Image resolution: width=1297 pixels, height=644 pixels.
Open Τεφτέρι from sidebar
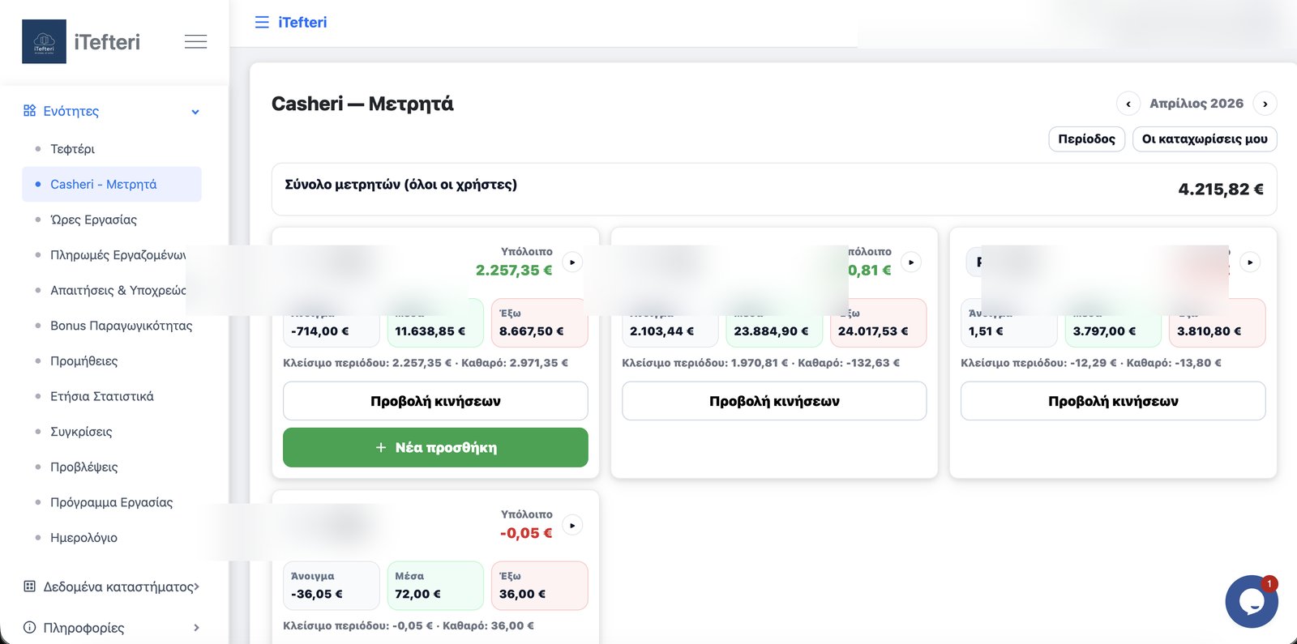coord(72,149)
